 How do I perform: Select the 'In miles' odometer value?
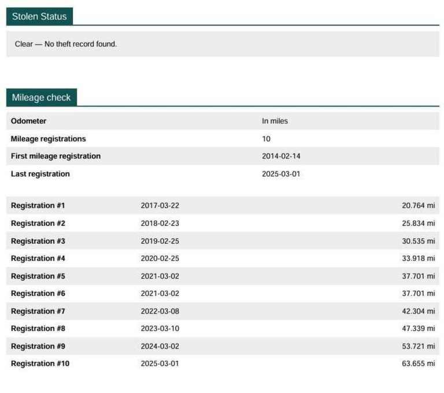click(x=275, y=121)
